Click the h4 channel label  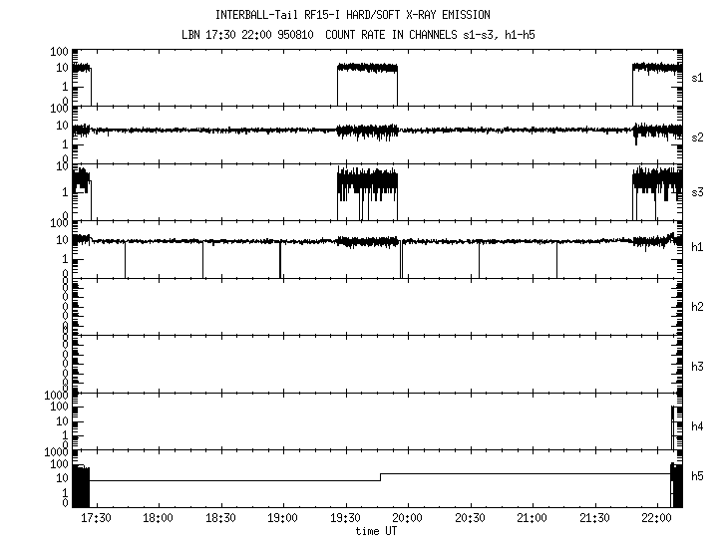697,426
